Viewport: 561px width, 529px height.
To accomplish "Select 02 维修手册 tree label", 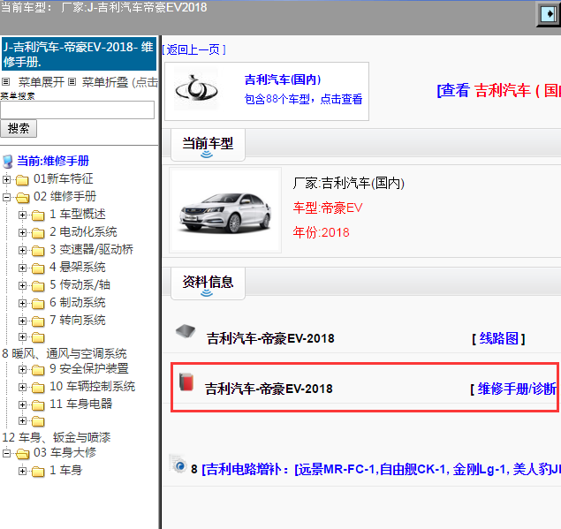I will click(x=64, y=196).
